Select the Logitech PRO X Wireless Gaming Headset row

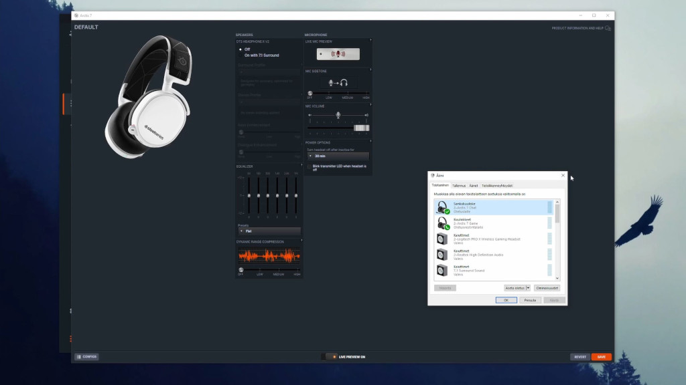pos(494,239)
